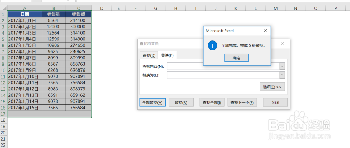Click the cell containing 809990

[78, 58]
